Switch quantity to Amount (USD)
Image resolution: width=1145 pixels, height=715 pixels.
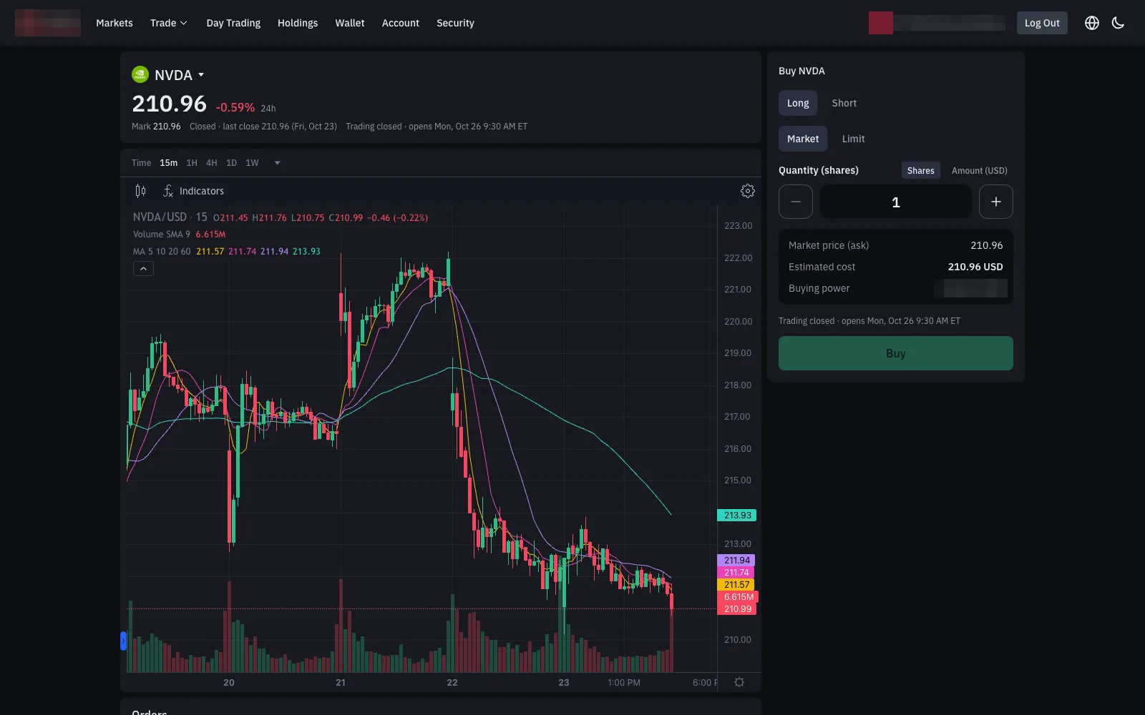[x=980, y=170]
